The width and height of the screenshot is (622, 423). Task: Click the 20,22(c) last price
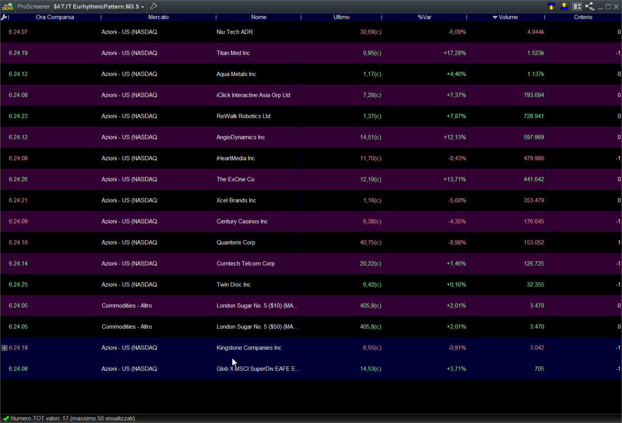tap(371, 263)
